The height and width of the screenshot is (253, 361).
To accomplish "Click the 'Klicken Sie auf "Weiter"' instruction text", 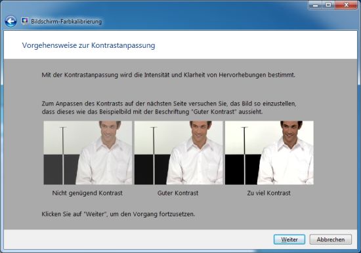I will coord(118,214).
